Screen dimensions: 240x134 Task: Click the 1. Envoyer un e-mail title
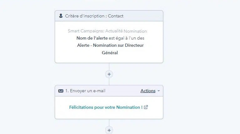tap(85, 91)
